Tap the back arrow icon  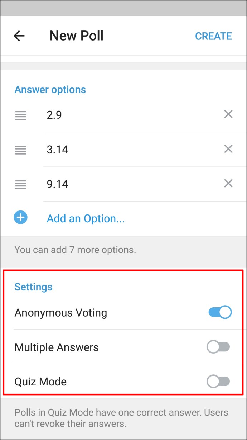point(19,36)
